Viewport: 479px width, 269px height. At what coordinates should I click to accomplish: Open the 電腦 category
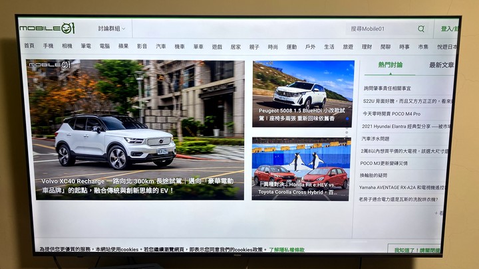coord(104,46)
